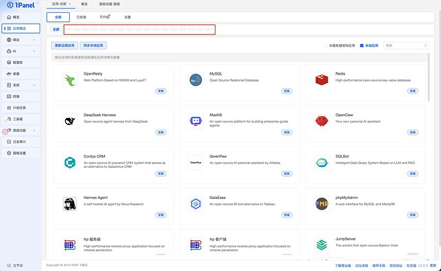Viewport: 441px width, 271px height.
Task: Install MySQL with its 安装 button
Action: [x=287, y=91]
